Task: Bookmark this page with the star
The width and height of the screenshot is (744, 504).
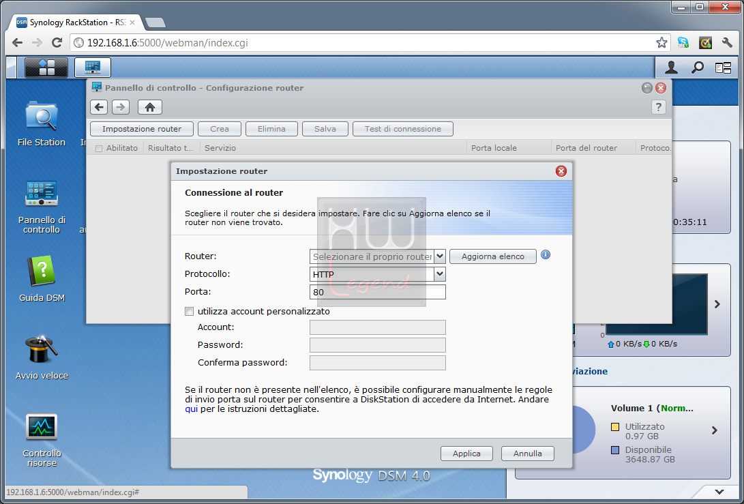Action: click(661, 43)
